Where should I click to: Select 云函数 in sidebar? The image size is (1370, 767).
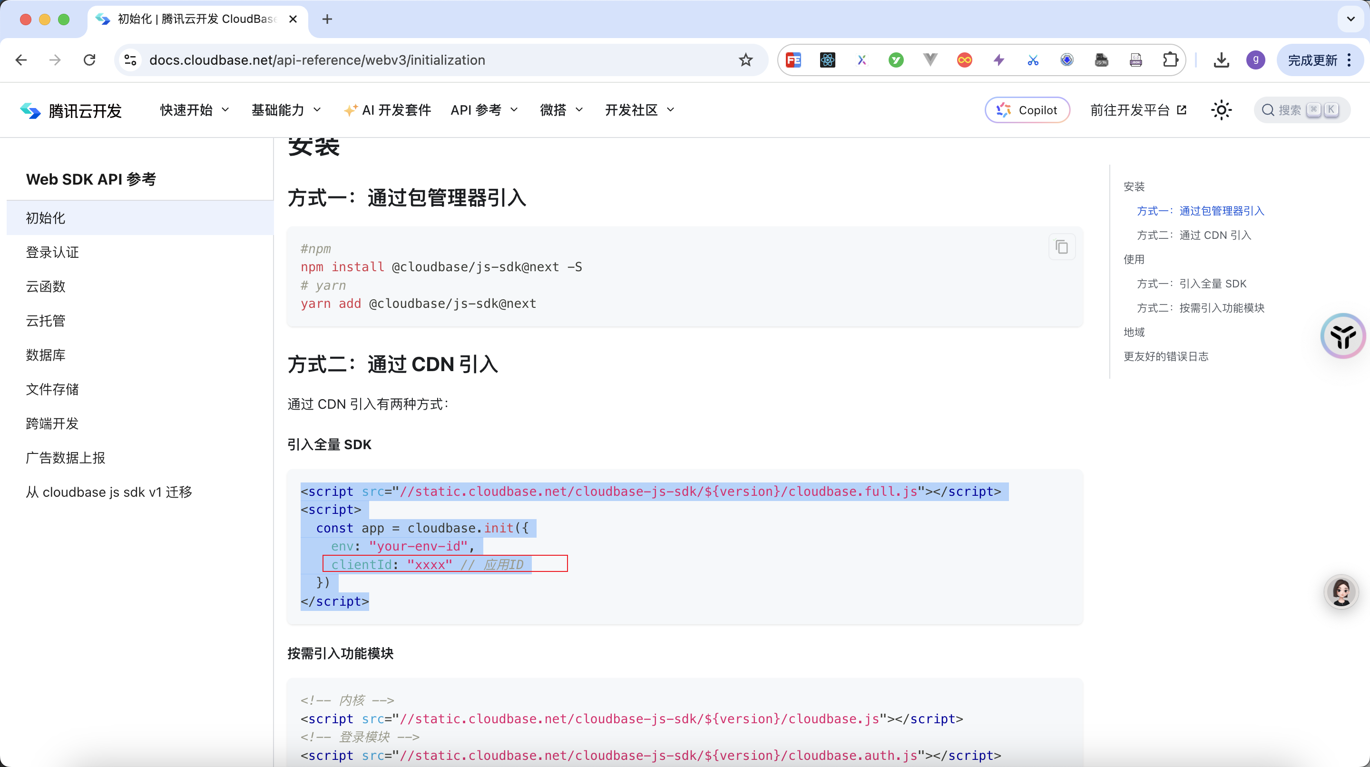tap(140, 286)
